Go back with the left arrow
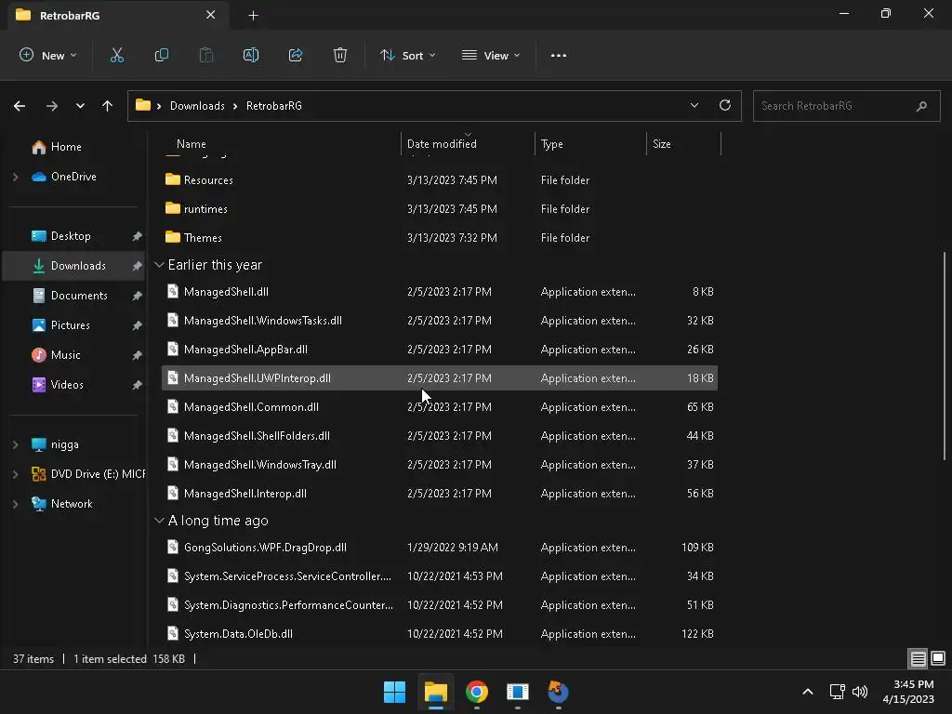The width and height of the screenshot is (952, 714). pyautogui.click(x=20, y=106)
